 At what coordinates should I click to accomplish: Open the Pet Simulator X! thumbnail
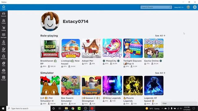[50, 85]
